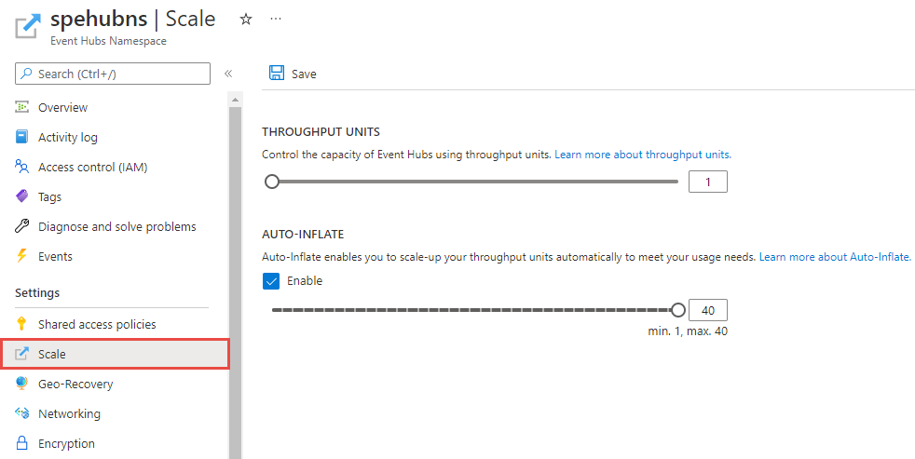Click the Save disk icon
Viewport: 915px width, 459px height.
(x=277, y=74)
